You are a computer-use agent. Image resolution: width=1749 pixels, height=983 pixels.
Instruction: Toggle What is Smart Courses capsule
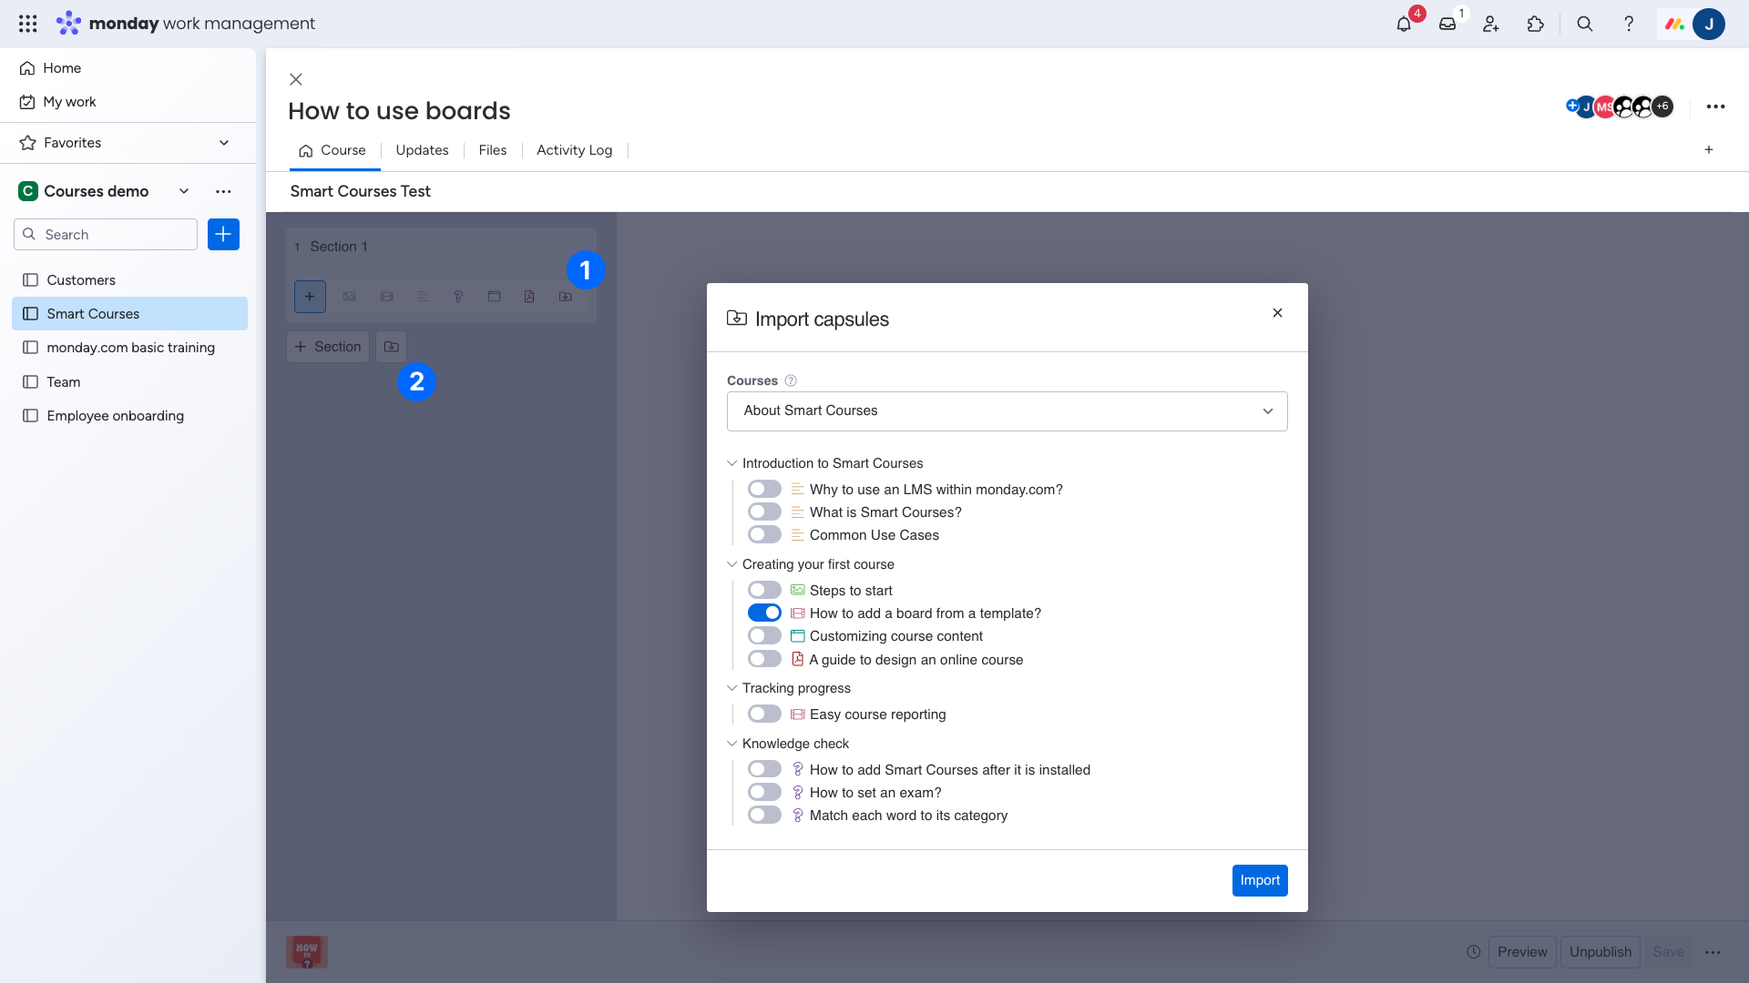pyautogui.click(x=764, y=512)
